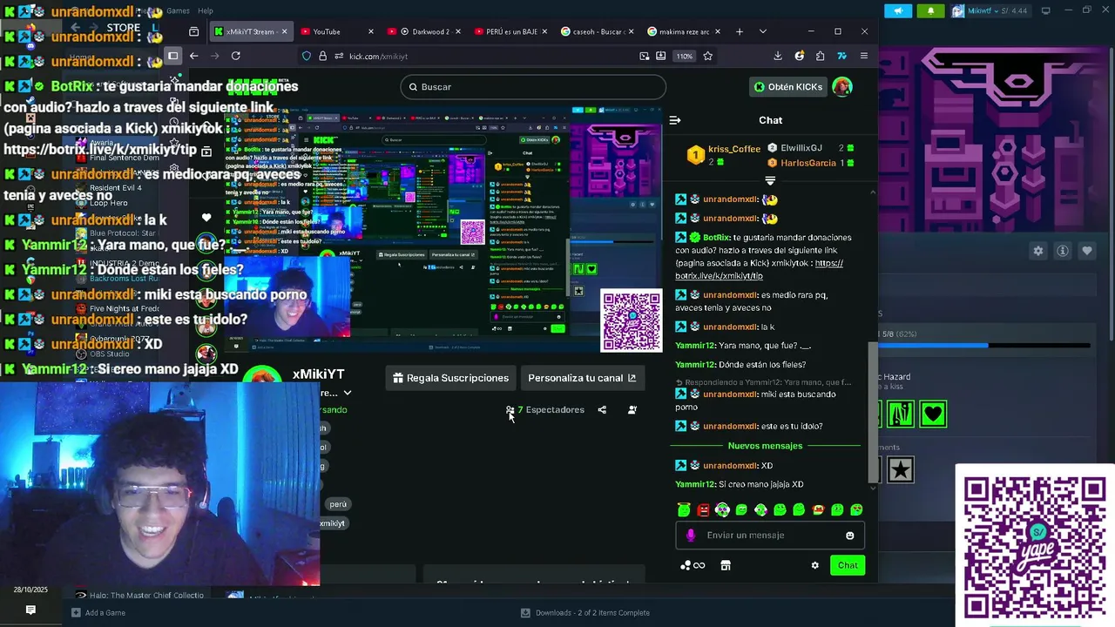Open the browser extensions puzzle icon
Viewport: 1115px width, 627px height.
tap(821, 56)
